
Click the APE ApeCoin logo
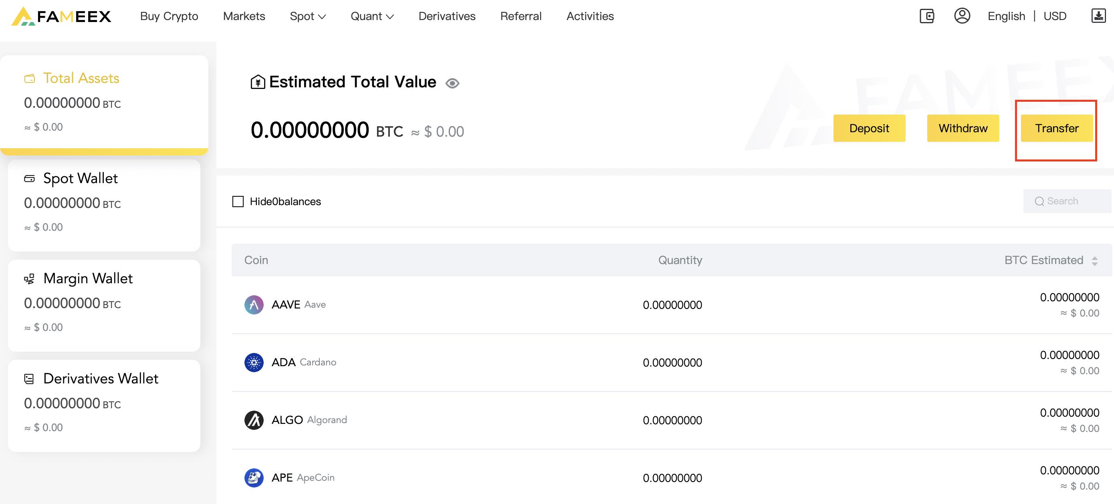click(254, 478)
